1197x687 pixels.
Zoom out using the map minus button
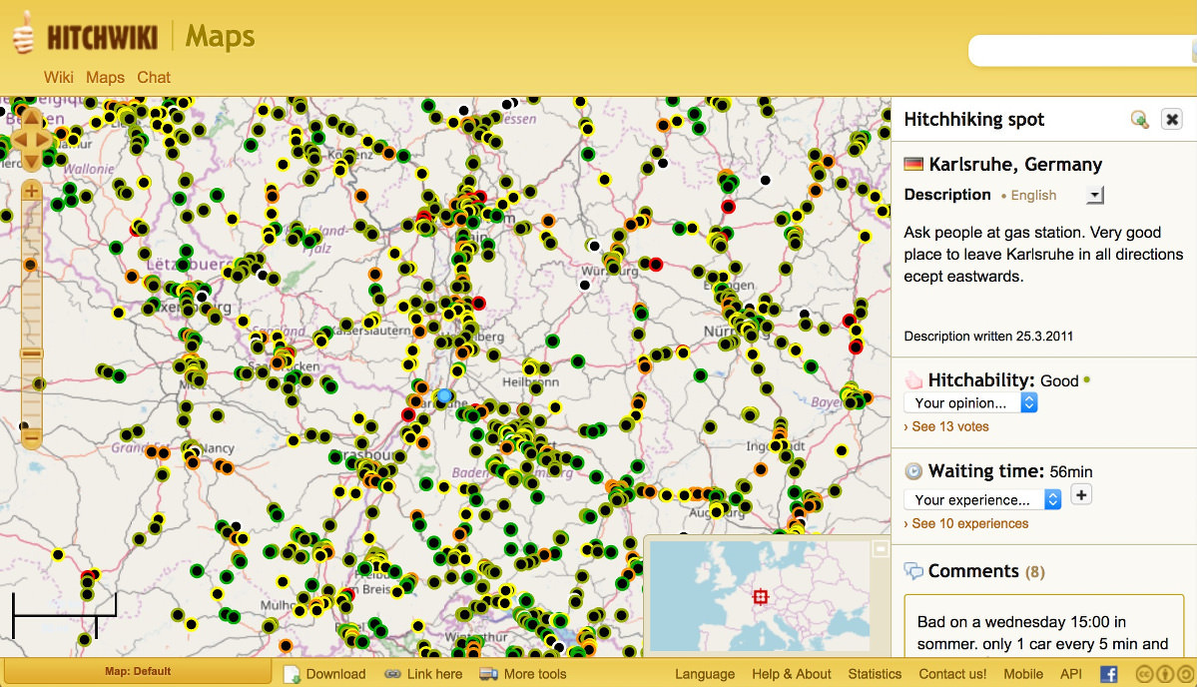click(x=32, y=436)
